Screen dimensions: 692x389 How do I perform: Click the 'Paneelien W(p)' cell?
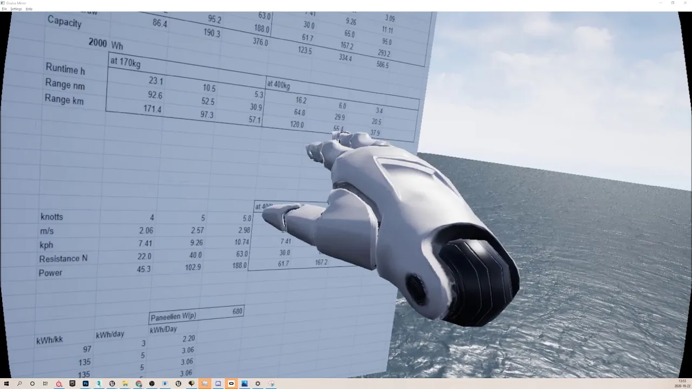pos(174,317)
